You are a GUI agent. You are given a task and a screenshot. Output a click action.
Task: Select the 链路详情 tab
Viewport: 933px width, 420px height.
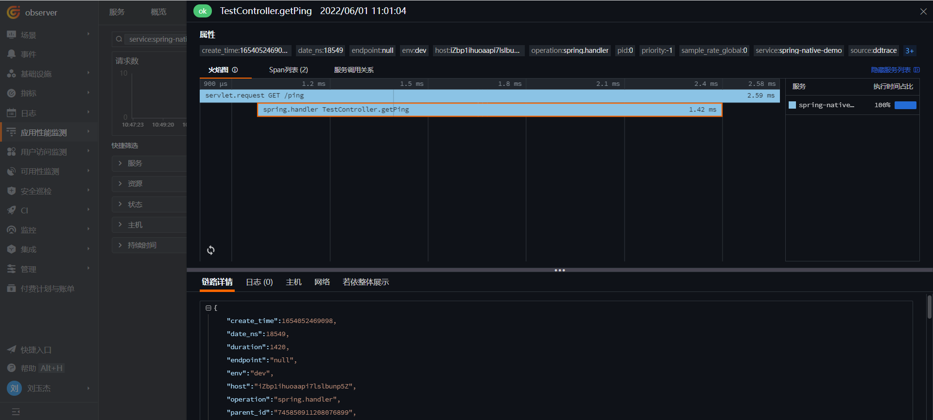(217, 282)
